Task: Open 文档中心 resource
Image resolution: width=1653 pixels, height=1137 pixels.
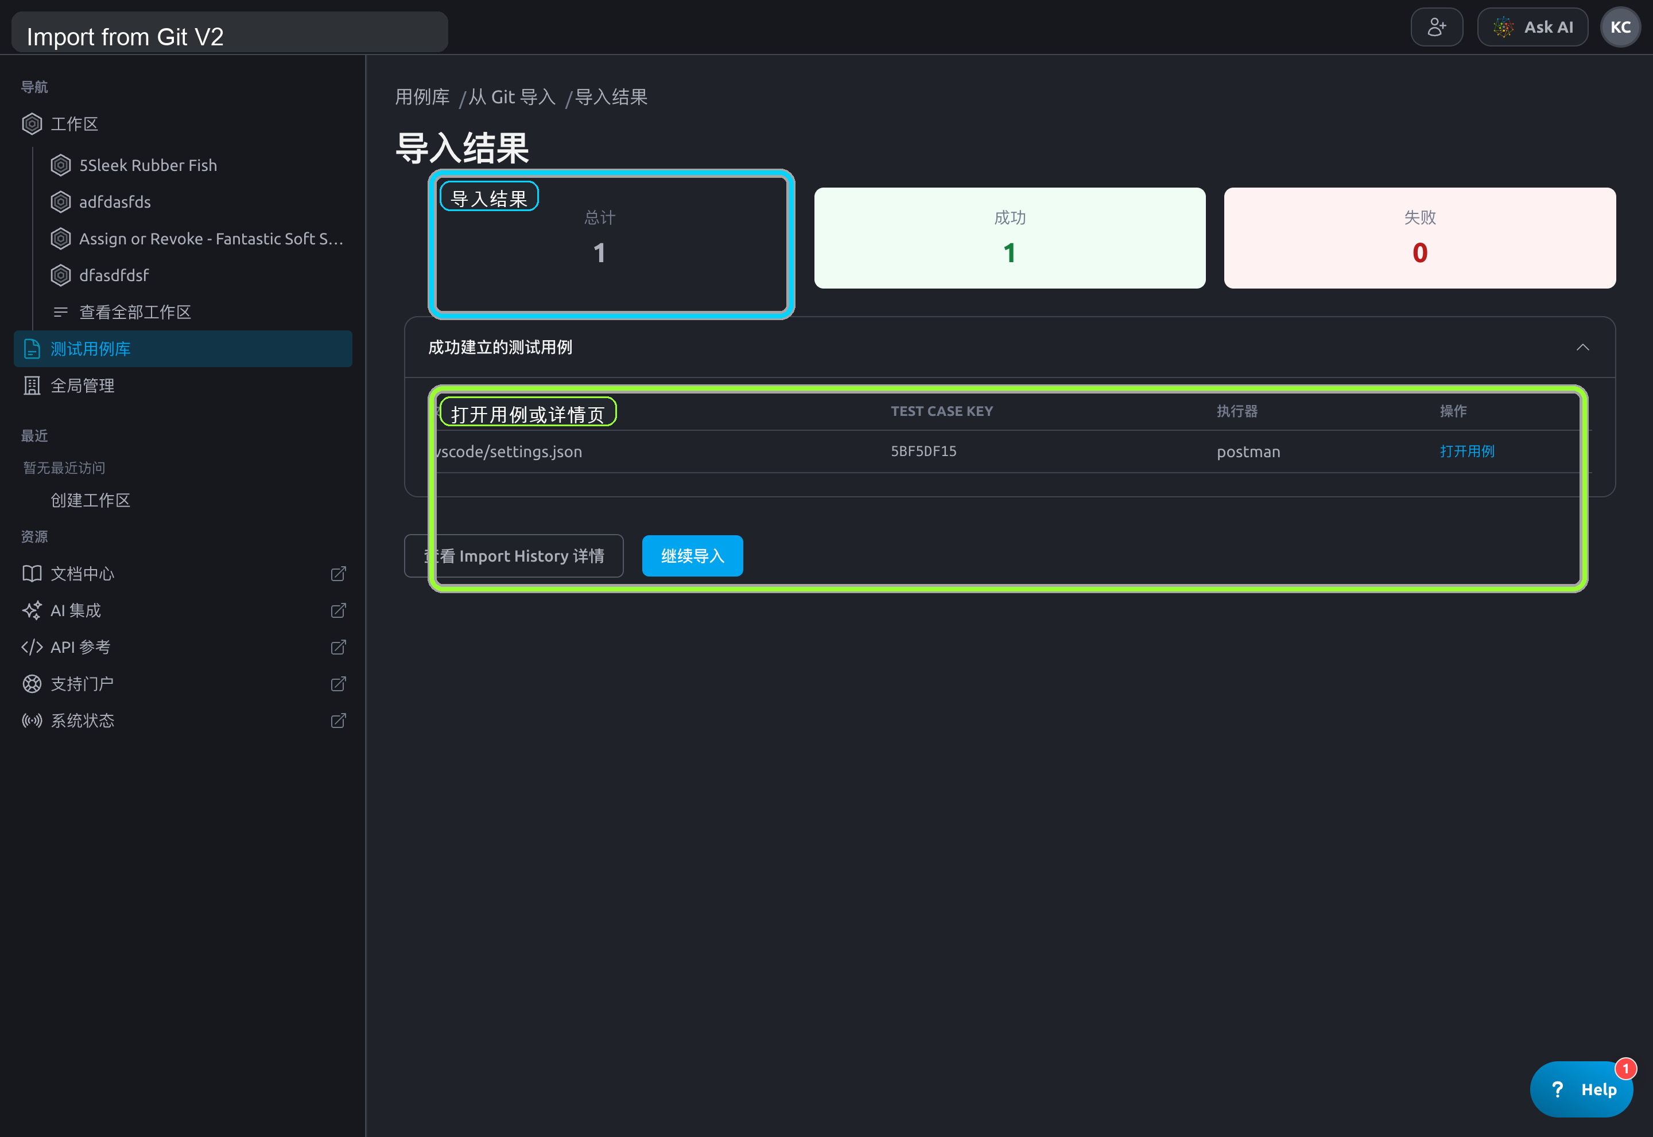Action: click(82, 574)
